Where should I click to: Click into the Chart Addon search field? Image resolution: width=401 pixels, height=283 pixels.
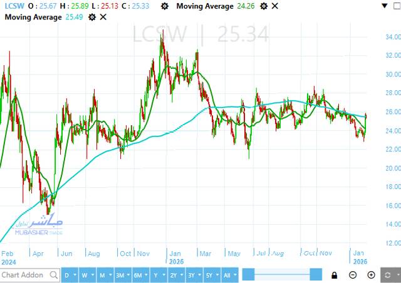pyautogui.click(x=24, y=275)
